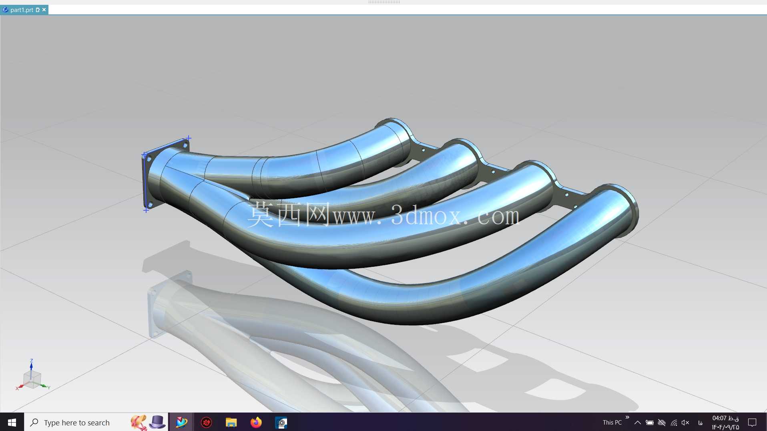Click the Type here to search box
Screen dimensions: 767x431
coord(96,422)
